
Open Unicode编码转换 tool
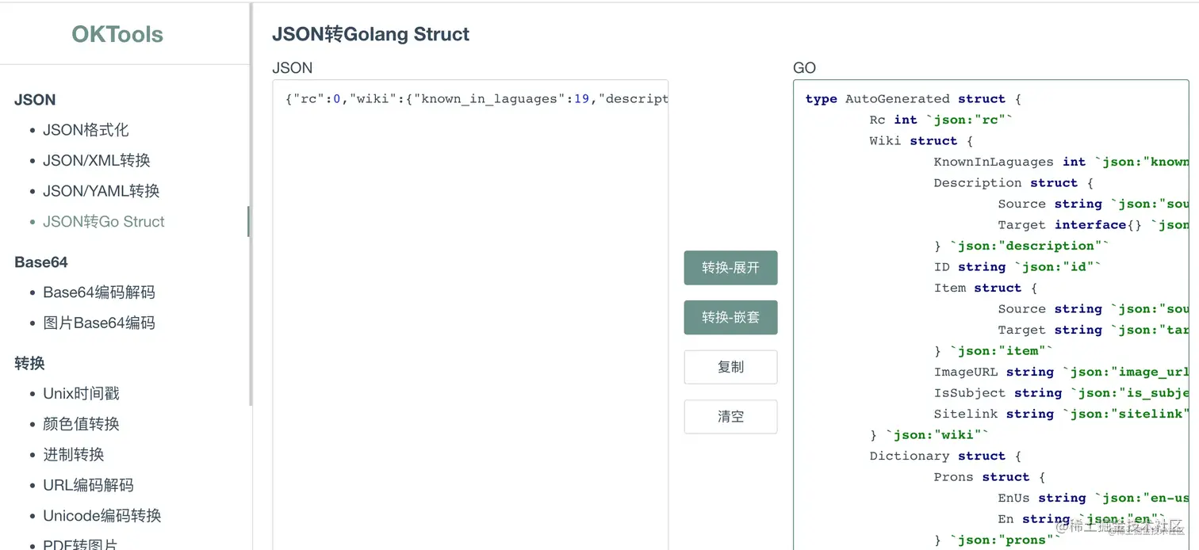102,516
